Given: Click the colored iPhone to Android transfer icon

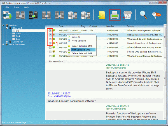Looking at the screenshot, I should (33, 15).
